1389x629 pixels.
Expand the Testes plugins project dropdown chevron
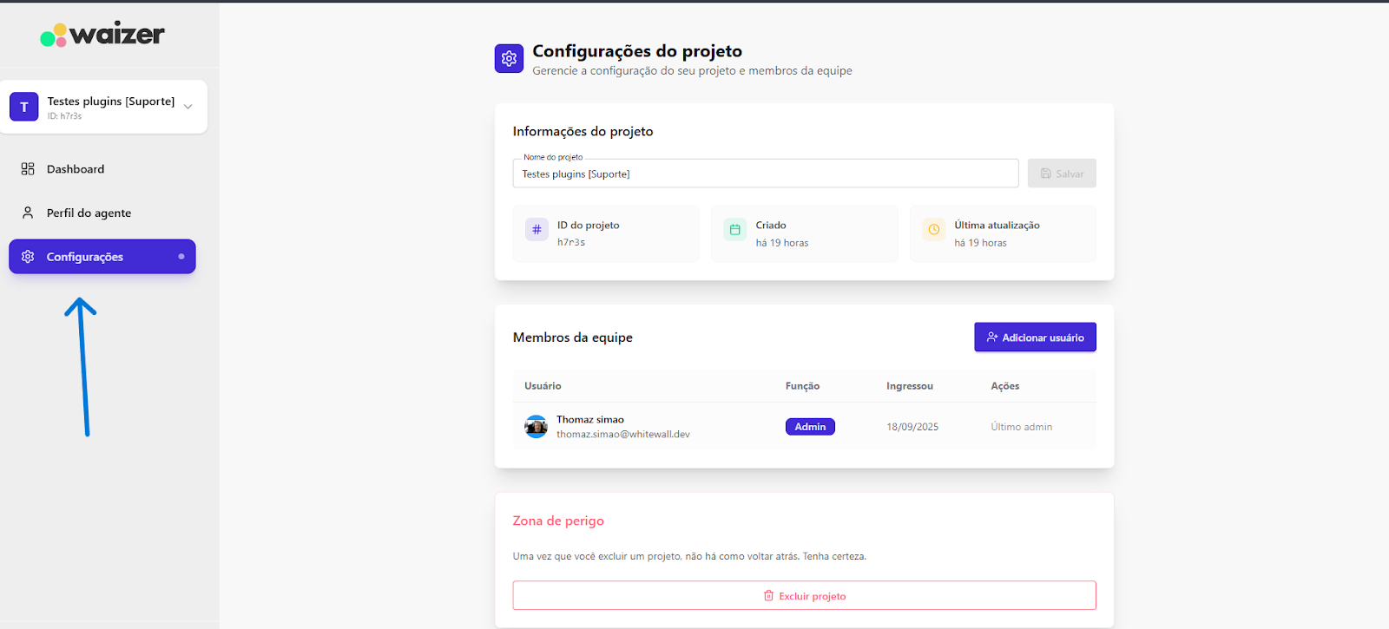point(188,107)
